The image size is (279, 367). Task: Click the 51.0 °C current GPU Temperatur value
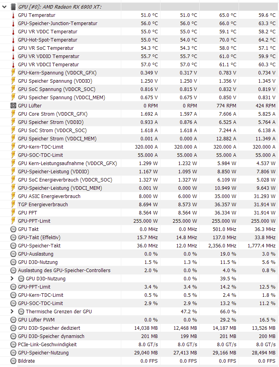pos(149,15)
